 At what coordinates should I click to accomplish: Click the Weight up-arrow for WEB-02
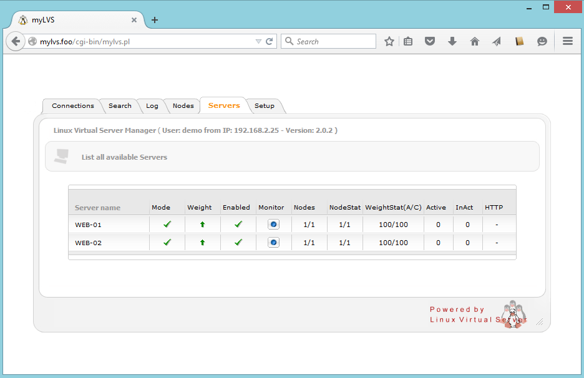pos(202,243)
